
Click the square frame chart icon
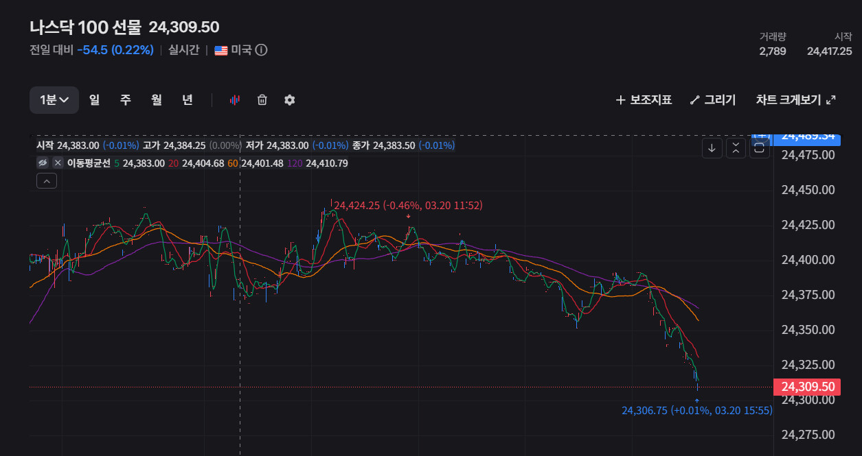click(x=759, y=147)
